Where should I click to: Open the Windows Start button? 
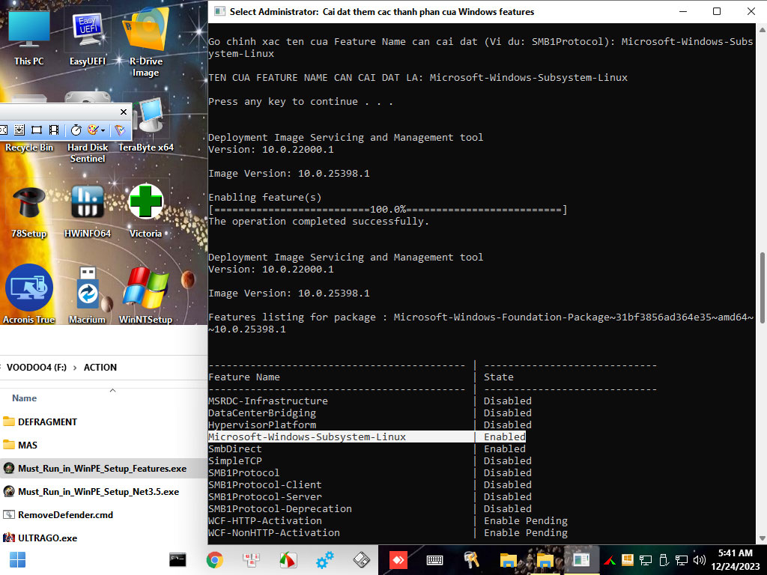tap(18, 560)
